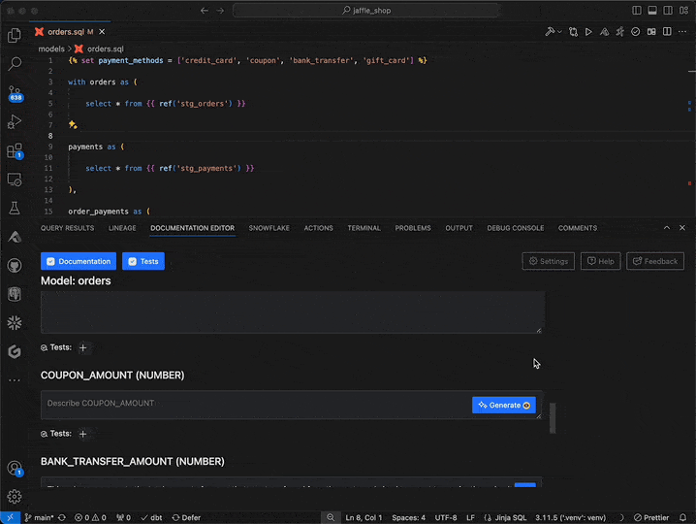The image size is (696, 524).
Task: Add a test to COUPON_AMOUNT column
Action: [83, 434]
